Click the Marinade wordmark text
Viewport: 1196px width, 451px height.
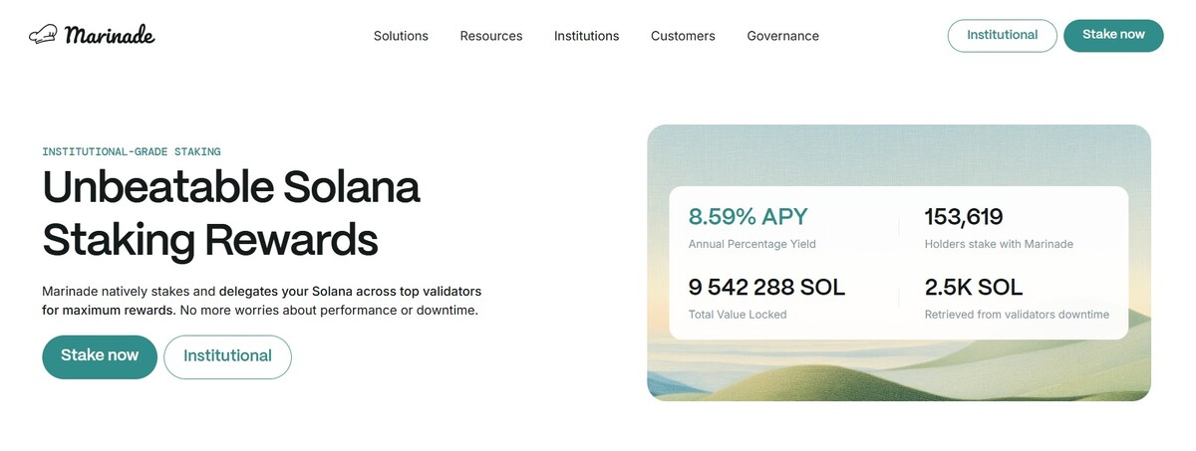point(110,35)
